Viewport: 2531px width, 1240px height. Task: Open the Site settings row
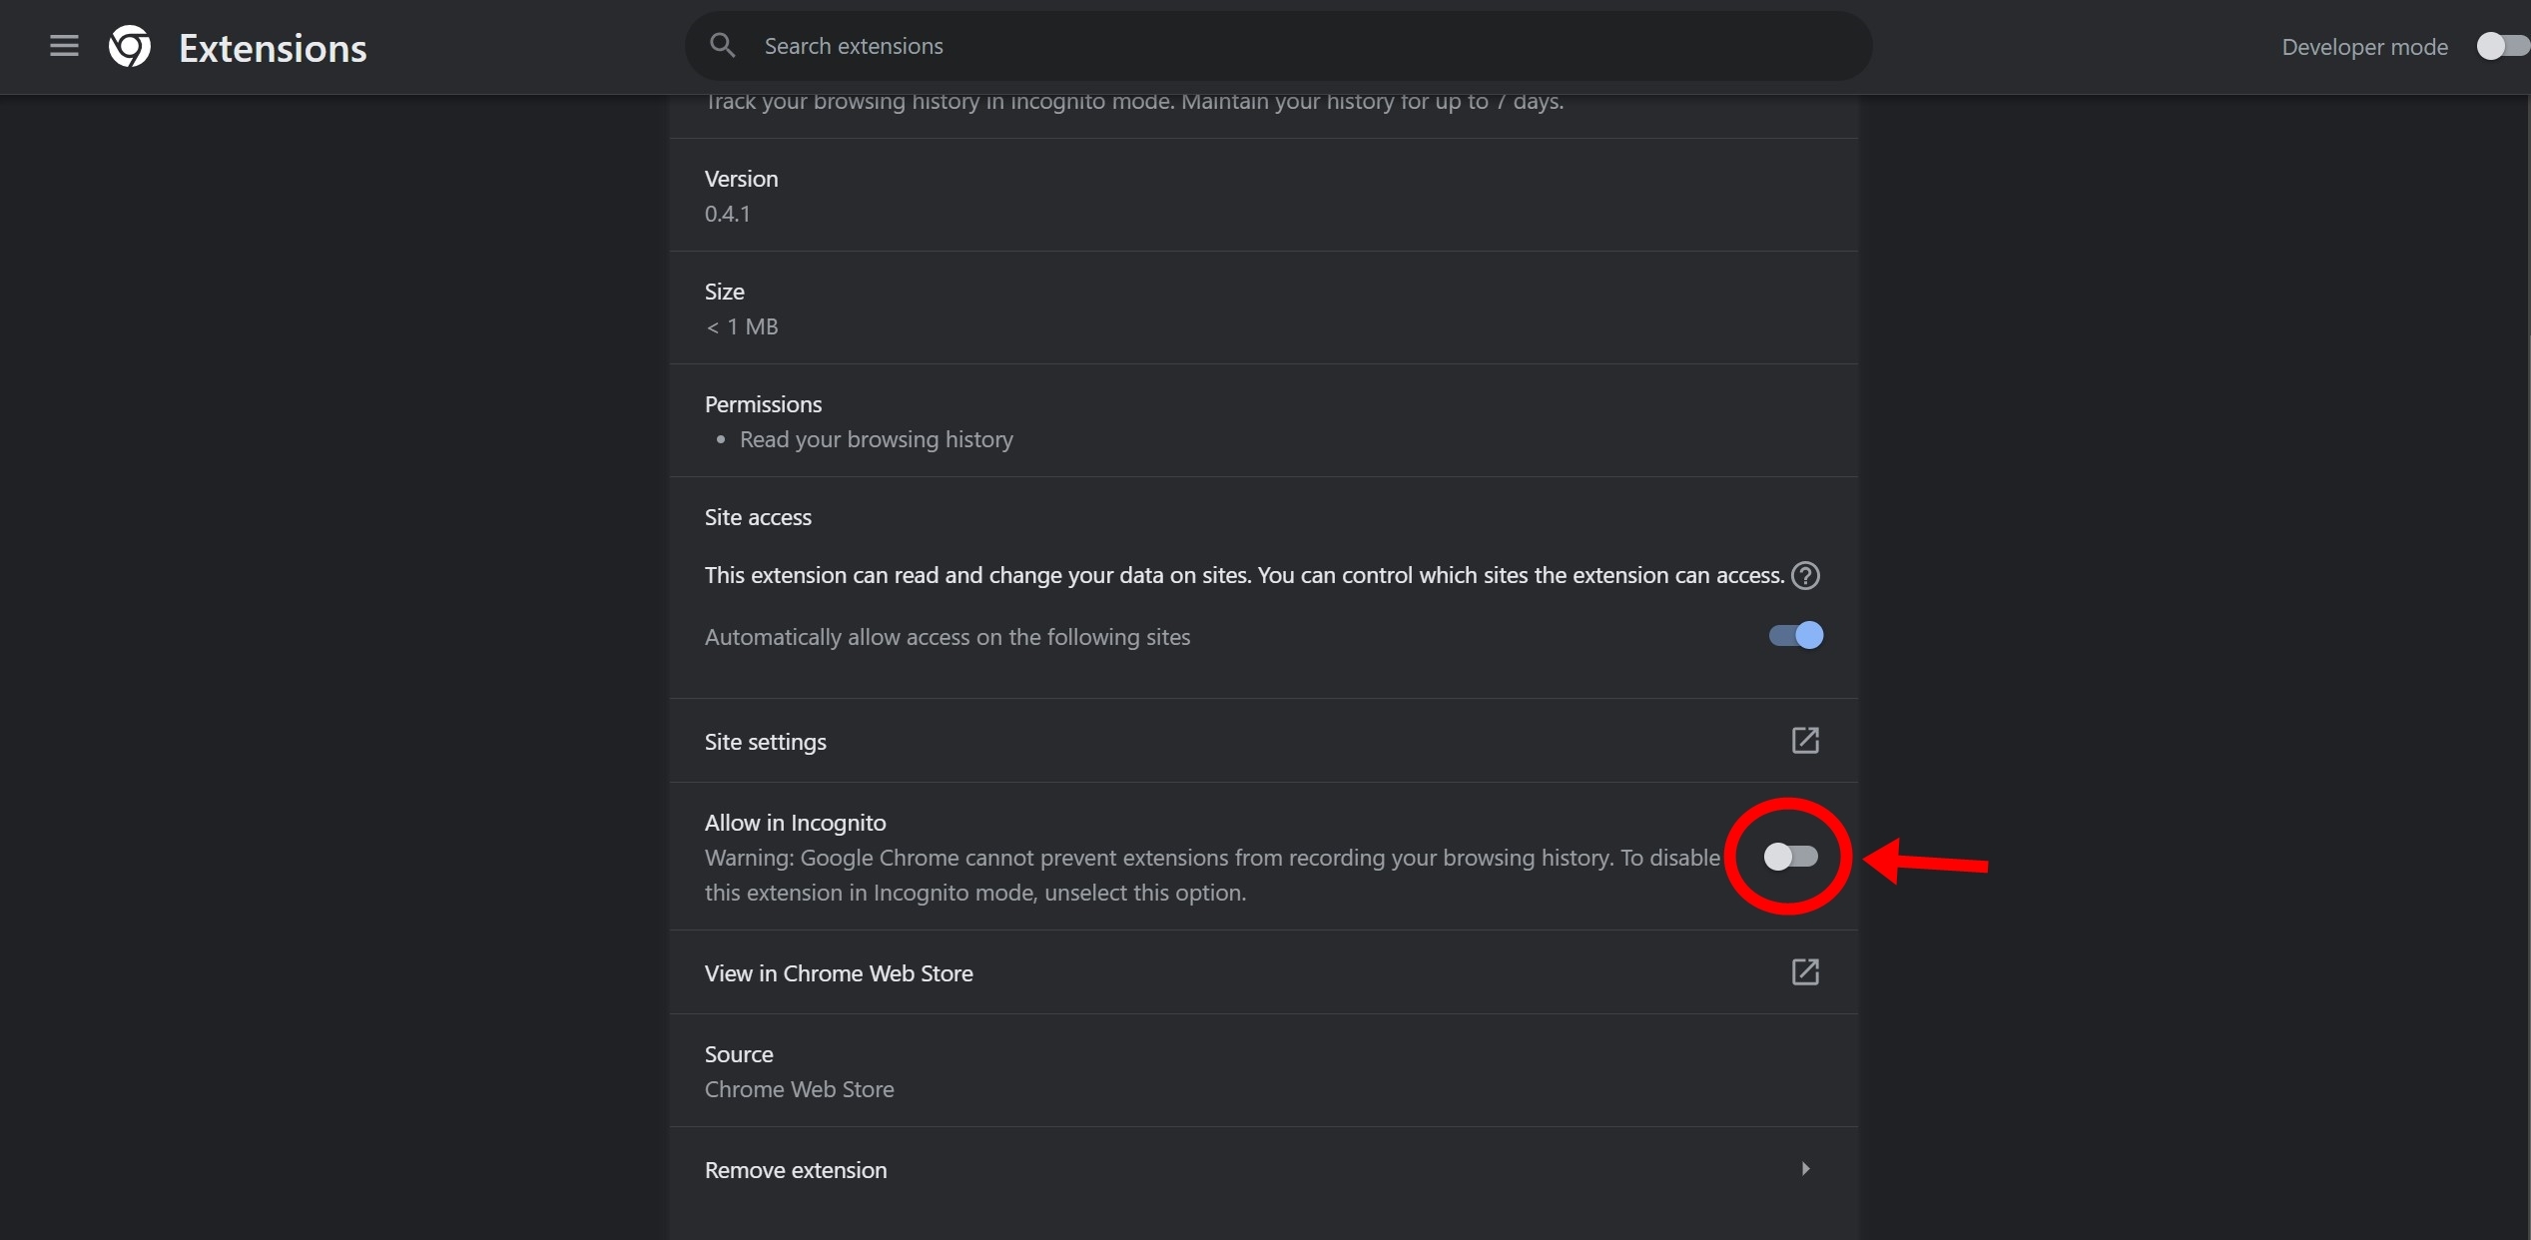tap(766, 742)
